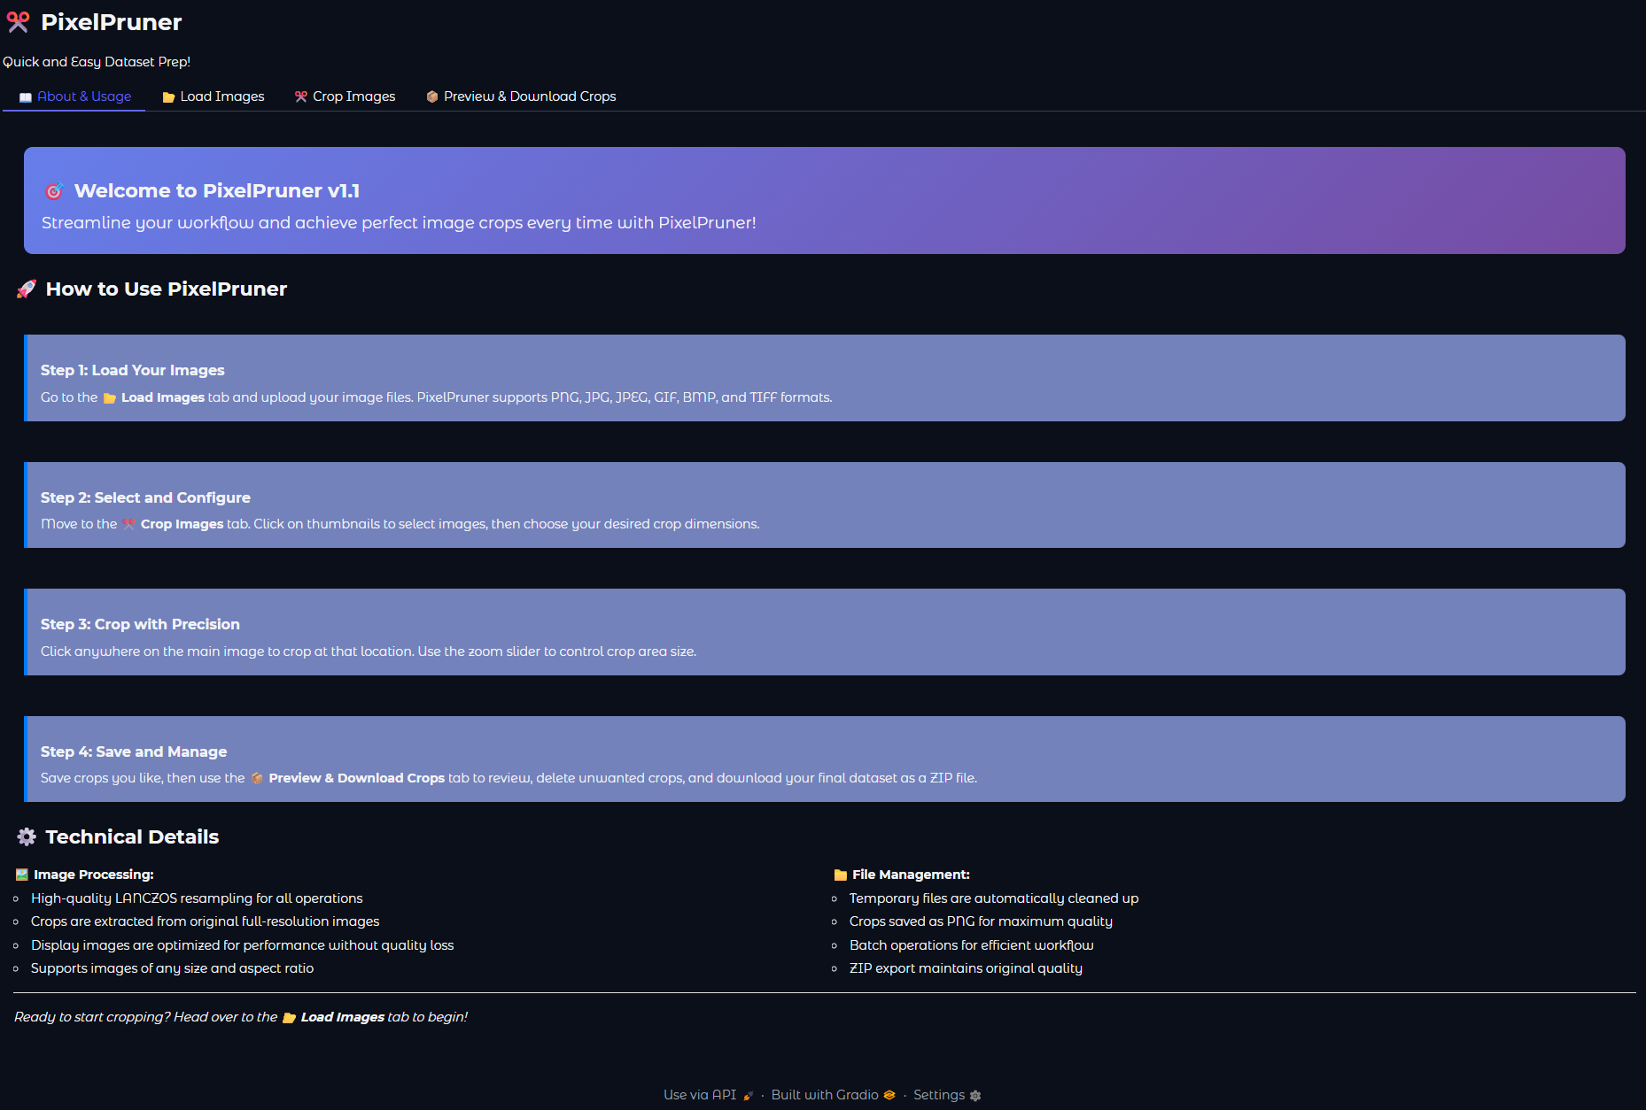Click the 'Step 1: Load Your Images' title
The width and height of the screenshot is (1646, 1110).
133,370
